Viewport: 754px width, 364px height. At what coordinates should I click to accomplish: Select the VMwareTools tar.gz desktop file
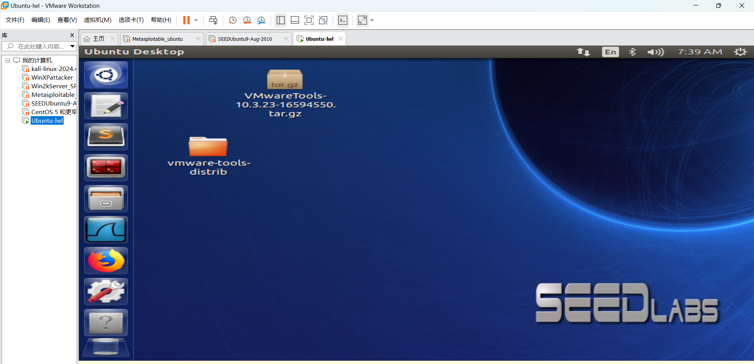285,93
